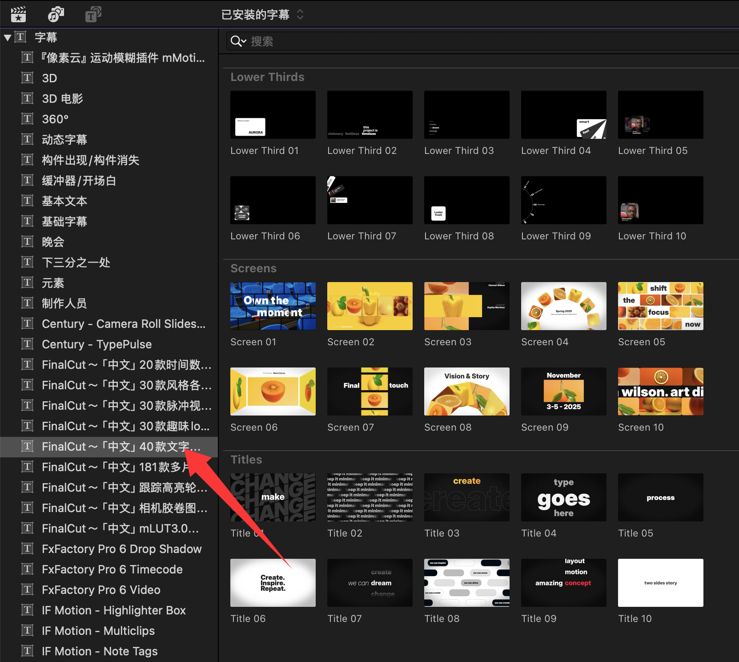This screenshot has width=739, height=662.
Task: Select the Title 09 thumbnail
Action: [563, 583]
